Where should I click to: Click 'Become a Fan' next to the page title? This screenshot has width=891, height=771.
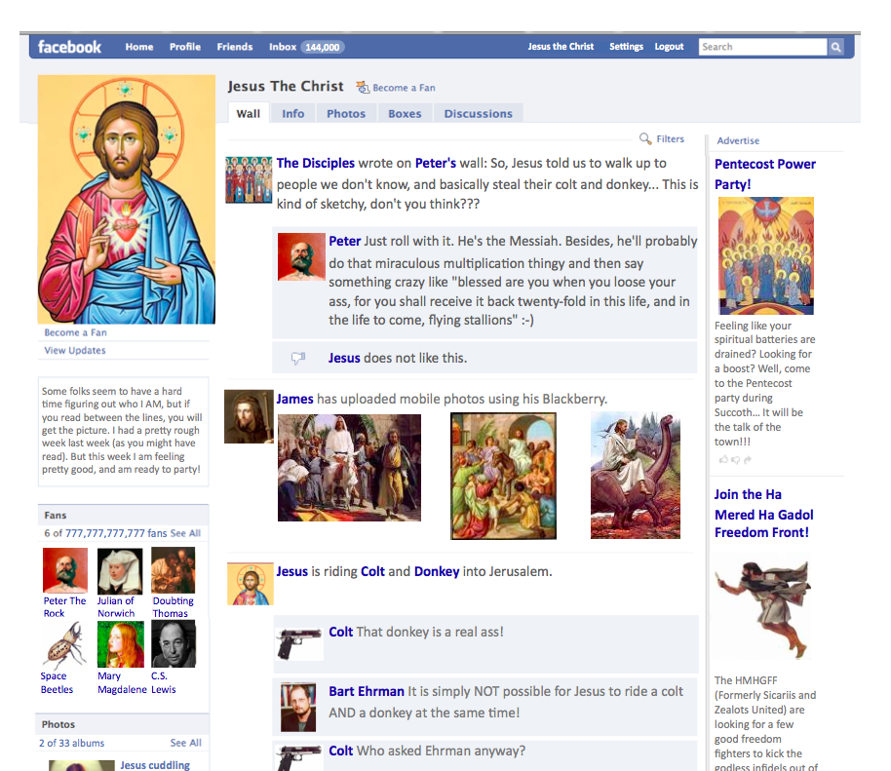point(404,88)
